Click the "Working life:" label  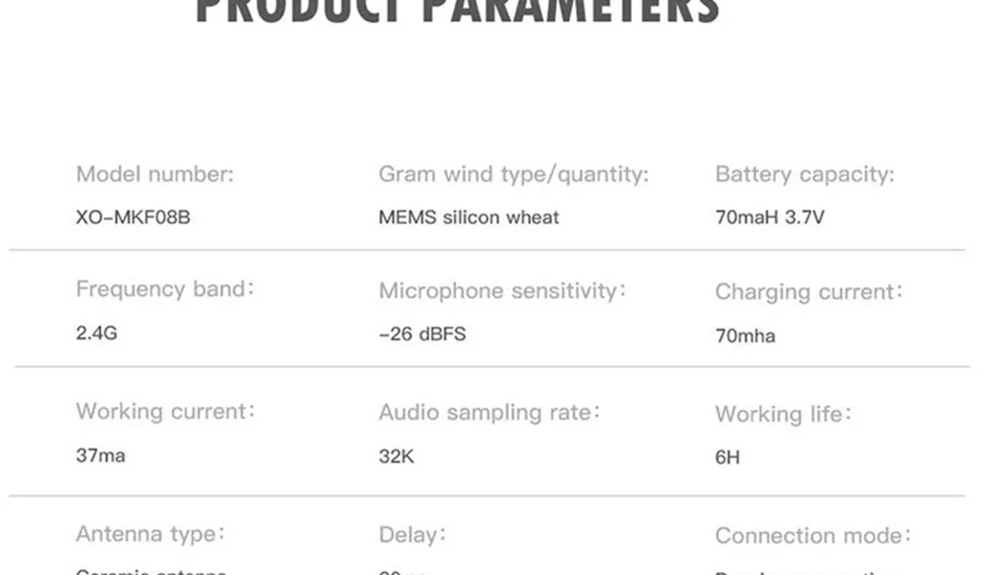click(x=783, y=415)
